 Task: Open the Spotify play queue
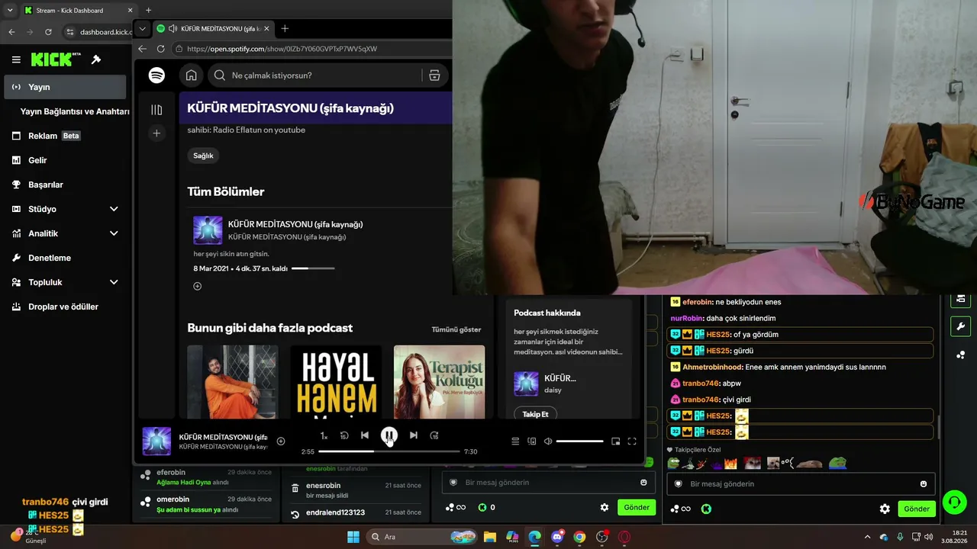click(x=515, y=441)
